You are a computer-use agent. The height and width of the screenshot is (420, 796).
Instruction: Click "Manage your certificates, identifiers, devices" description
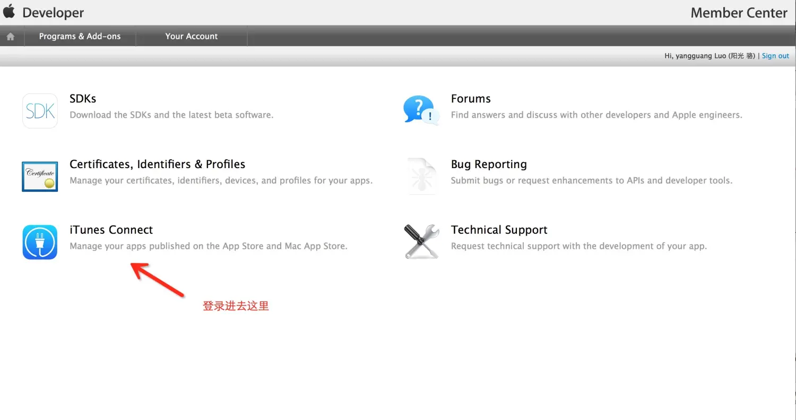(x=221, y=180)
